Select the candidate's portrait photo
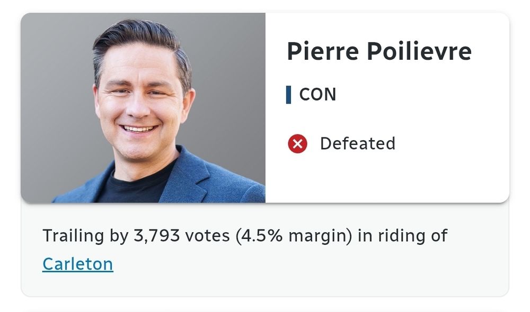The height and width of the screenshot is (312, 530). pyautogui.click(x=143, y=107)
